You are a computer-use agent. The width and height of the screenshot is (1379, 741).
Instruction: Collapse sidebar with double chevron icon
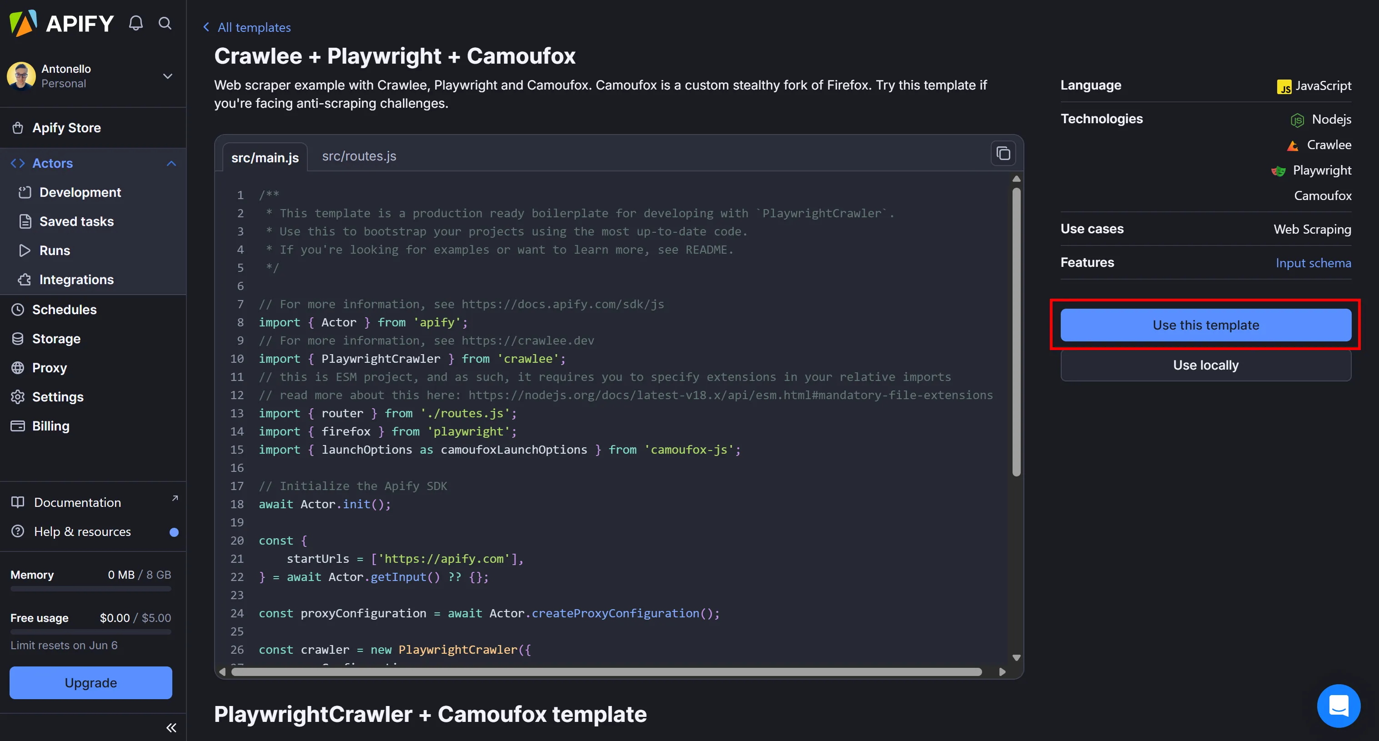[171, 728]
